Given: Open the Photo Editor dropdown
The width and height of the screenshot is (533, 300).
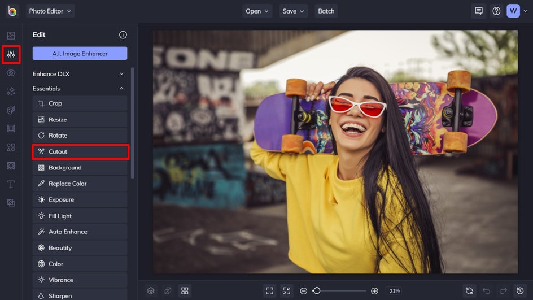Looking at the screenshot, I should 50,11.
